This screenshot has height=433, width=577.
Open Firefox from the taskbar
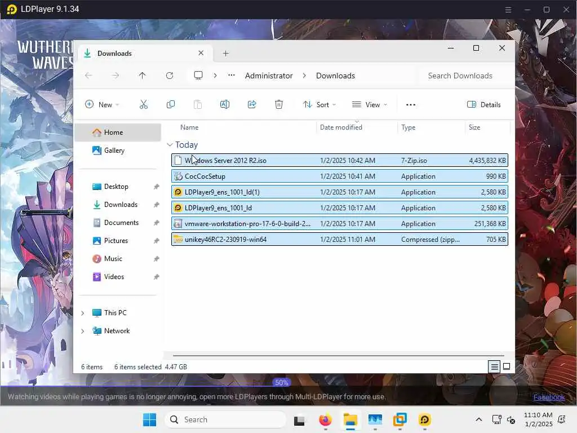pos(325,419)
